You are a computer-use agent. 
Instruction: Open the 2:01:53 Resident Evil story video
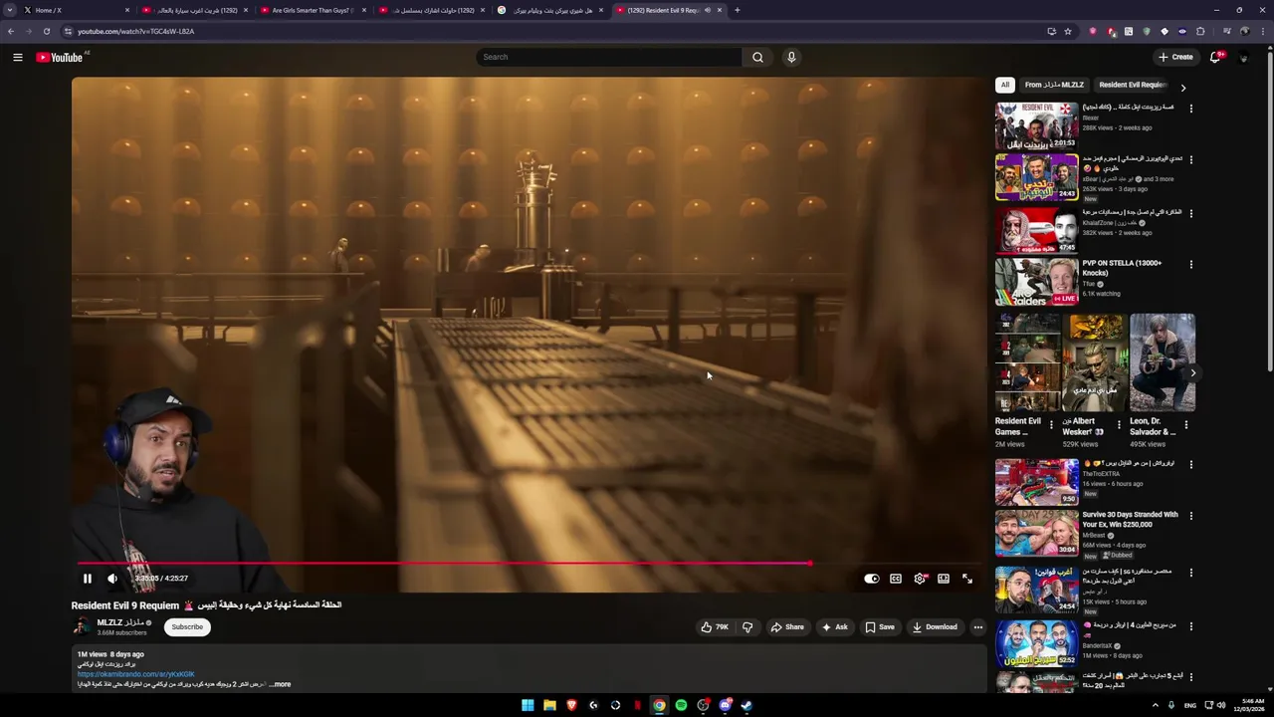coord(1036,125)
